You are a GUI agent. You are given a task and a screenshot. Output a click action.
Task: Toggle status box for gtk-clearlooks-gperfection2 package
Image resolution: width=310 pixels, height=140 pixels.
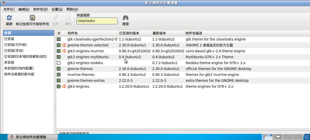(59, 39)
